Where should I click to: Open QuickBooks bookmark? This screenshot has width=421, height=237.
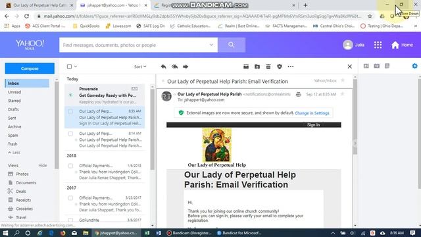(86, 26)
